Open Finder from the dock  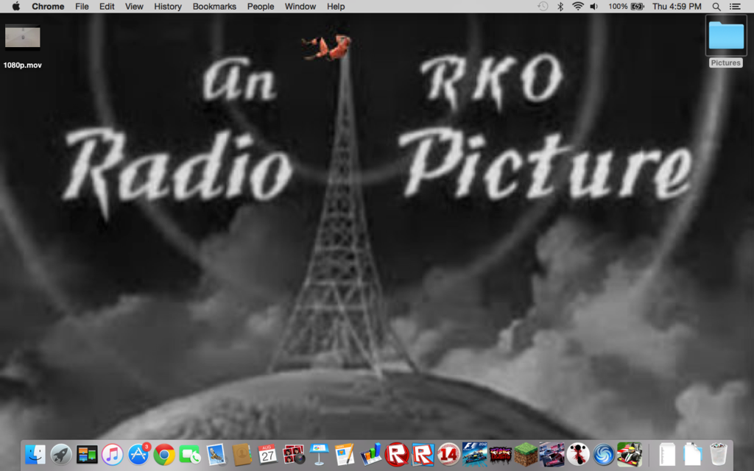click(35, 454)
